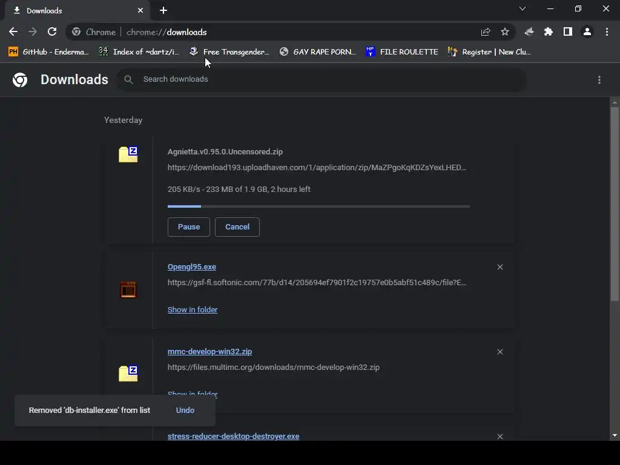620x465 pixels.
Task: Open the FILE ROULETTE bookmark
Action: (402, 52)
